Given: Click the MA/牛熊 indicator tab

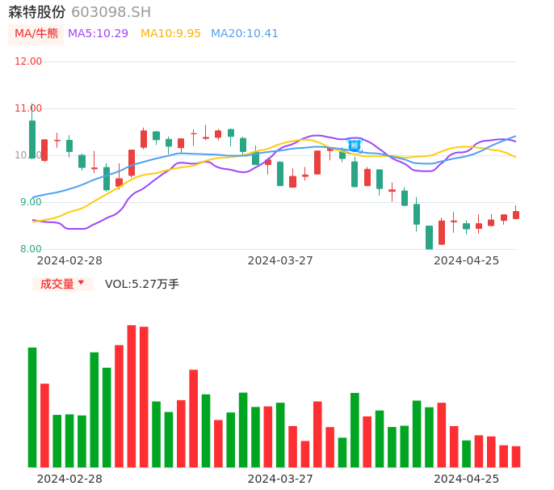Looking at the screenshot, I should [36, 34].
